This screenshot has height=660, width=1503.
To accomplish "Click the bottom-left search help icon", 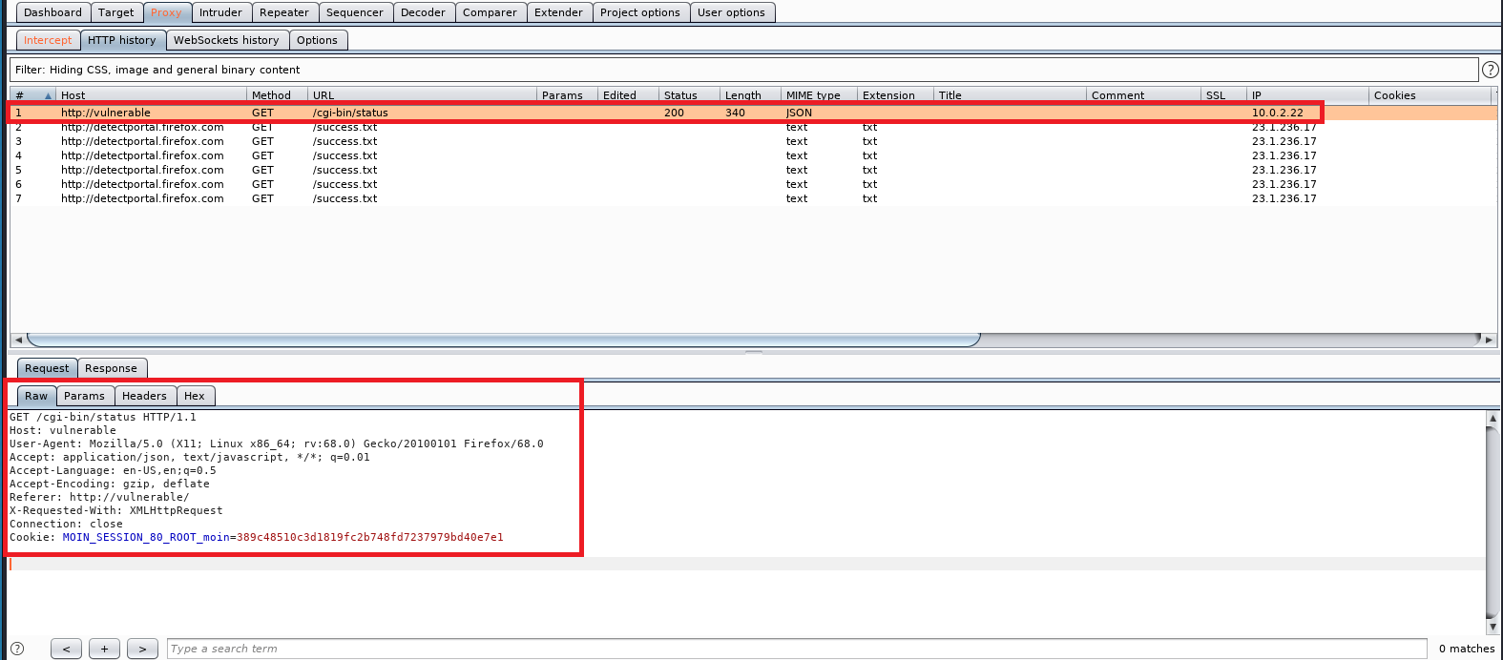I will pos(17,649).
